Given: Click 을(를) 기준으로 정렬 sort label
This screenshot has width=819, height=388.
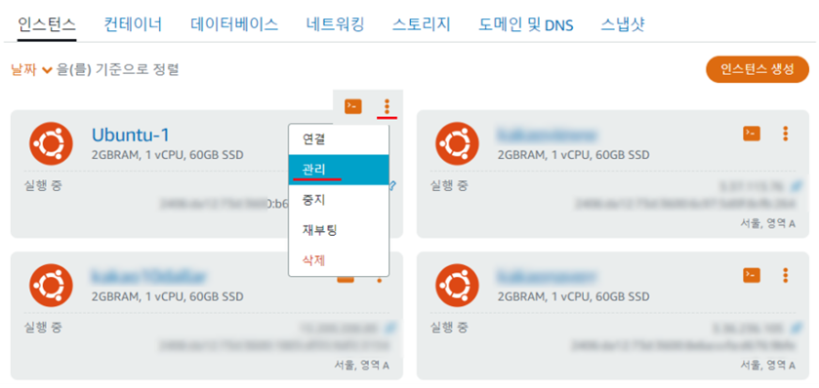Looking at the screenshot, I should [x=118, y=70].
